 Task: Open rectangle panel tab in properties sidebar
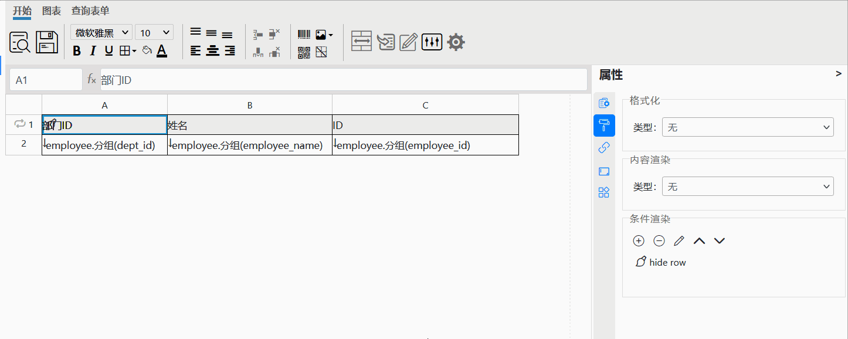(x=604, y=171)
